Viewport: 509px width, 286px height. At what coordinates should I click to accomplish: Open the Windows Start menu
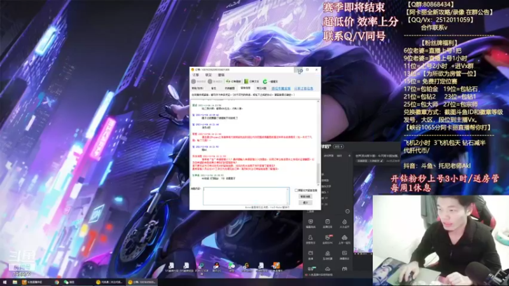pos(4,282)
